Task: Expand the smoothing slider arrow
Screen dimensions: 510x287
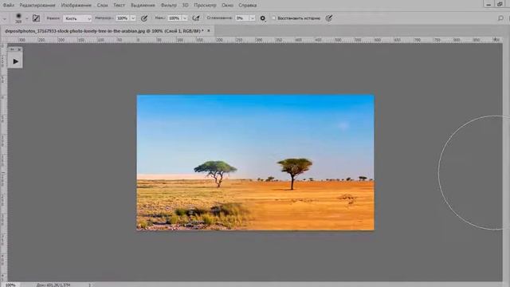Action: pyautogui.click(x=252, y=18)
